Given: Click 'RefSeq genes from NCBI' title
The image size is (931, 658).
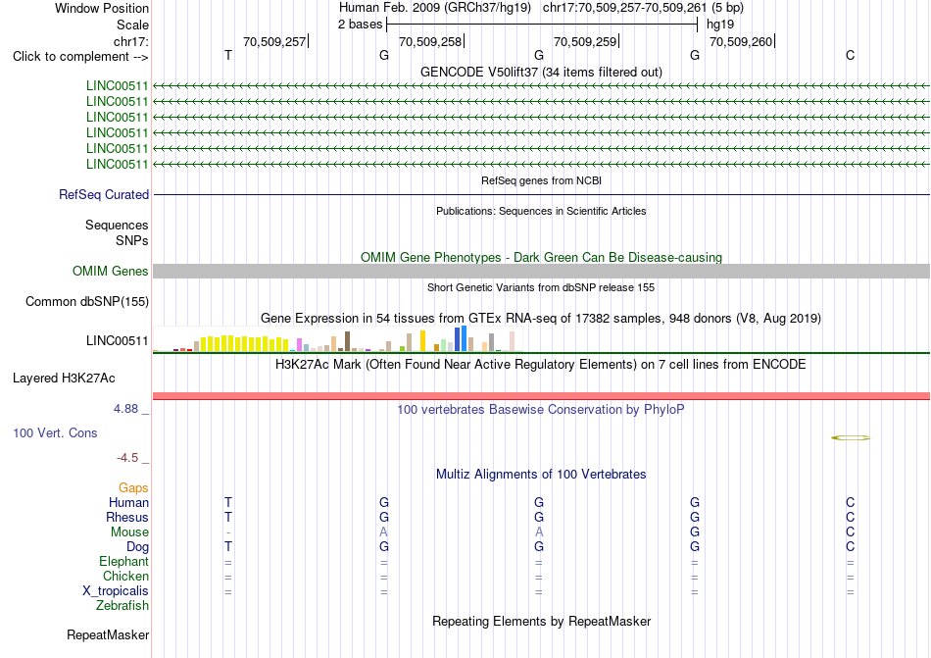Looking at the screenshot, I should point(541,180).
